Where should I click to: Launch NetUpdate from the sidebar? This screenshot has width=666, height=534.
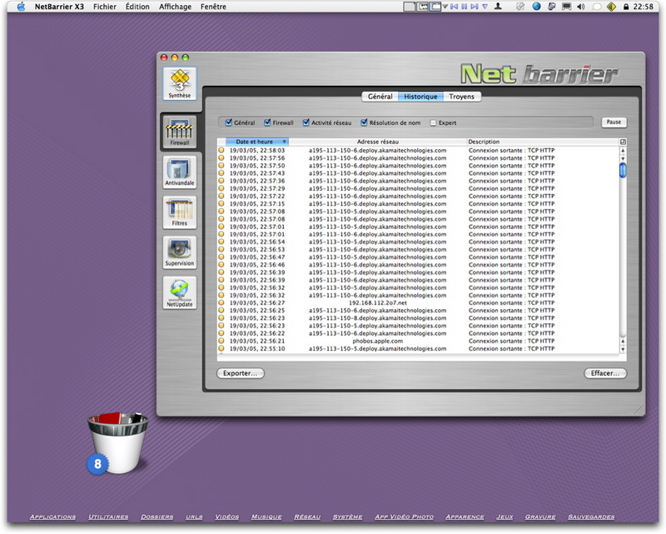point(180,292)
